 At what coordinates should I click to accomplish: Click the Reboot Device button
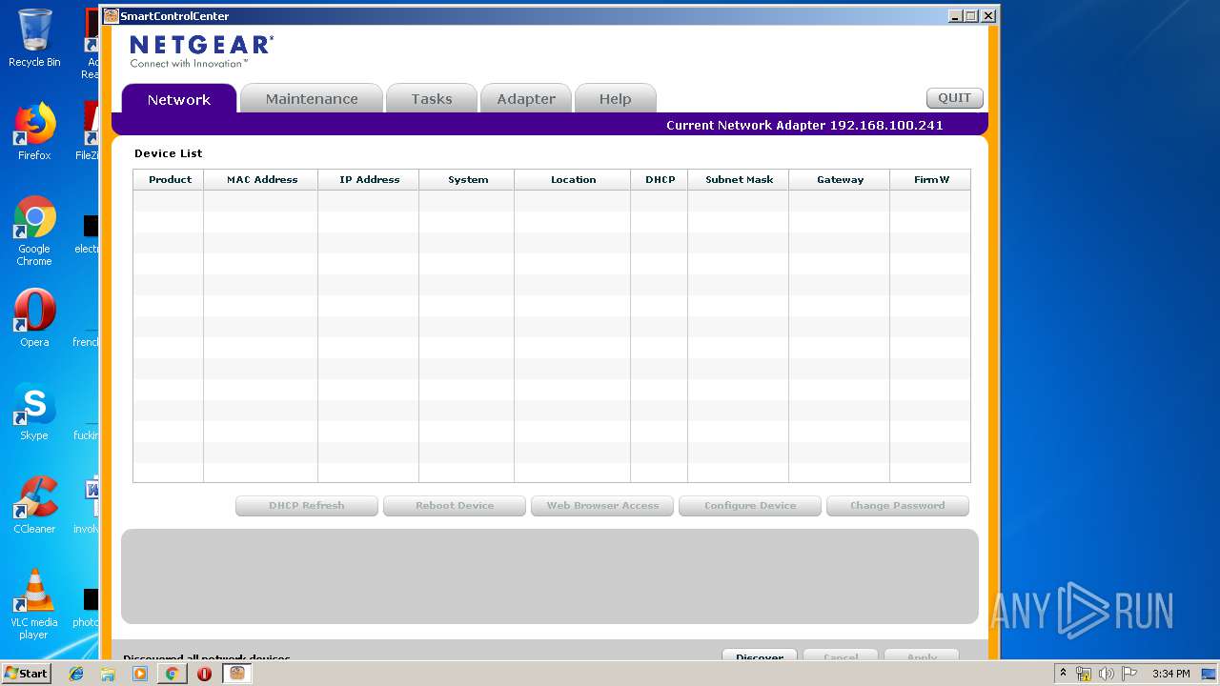pos(455,506)
